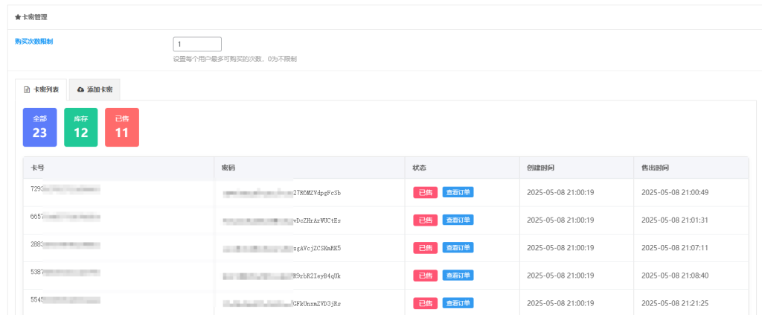This screenshot has width=762, height=315.
Task: Click 查看订单 for card starting 7293
Action: pos(458,192)
